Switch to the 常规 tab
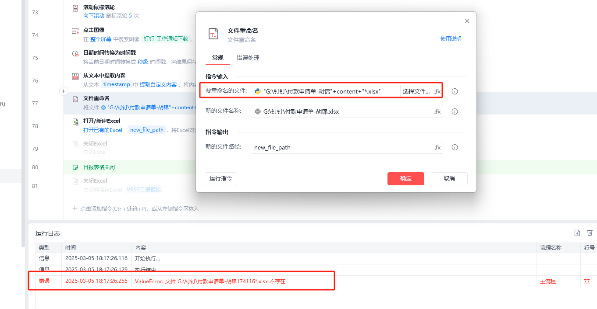Screen dimensions: 597x309 pyautogui.click(x=218, y=58)
